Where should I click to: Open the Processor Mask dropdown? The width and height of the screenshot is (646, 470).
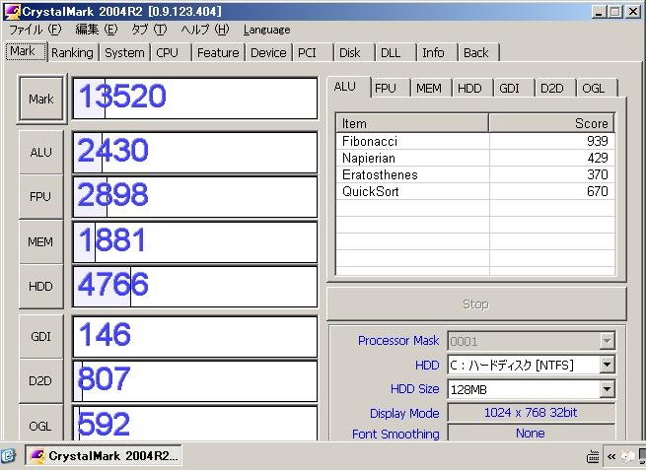[x=607, y=341]
